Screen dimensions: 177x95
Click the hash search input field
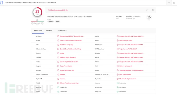[85, 3]
